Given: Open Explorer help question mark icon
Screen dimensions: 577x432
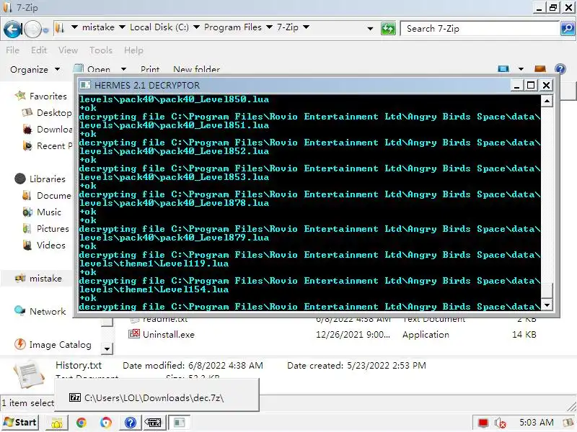Looking at the screenshot, I should tap(560, 68).
